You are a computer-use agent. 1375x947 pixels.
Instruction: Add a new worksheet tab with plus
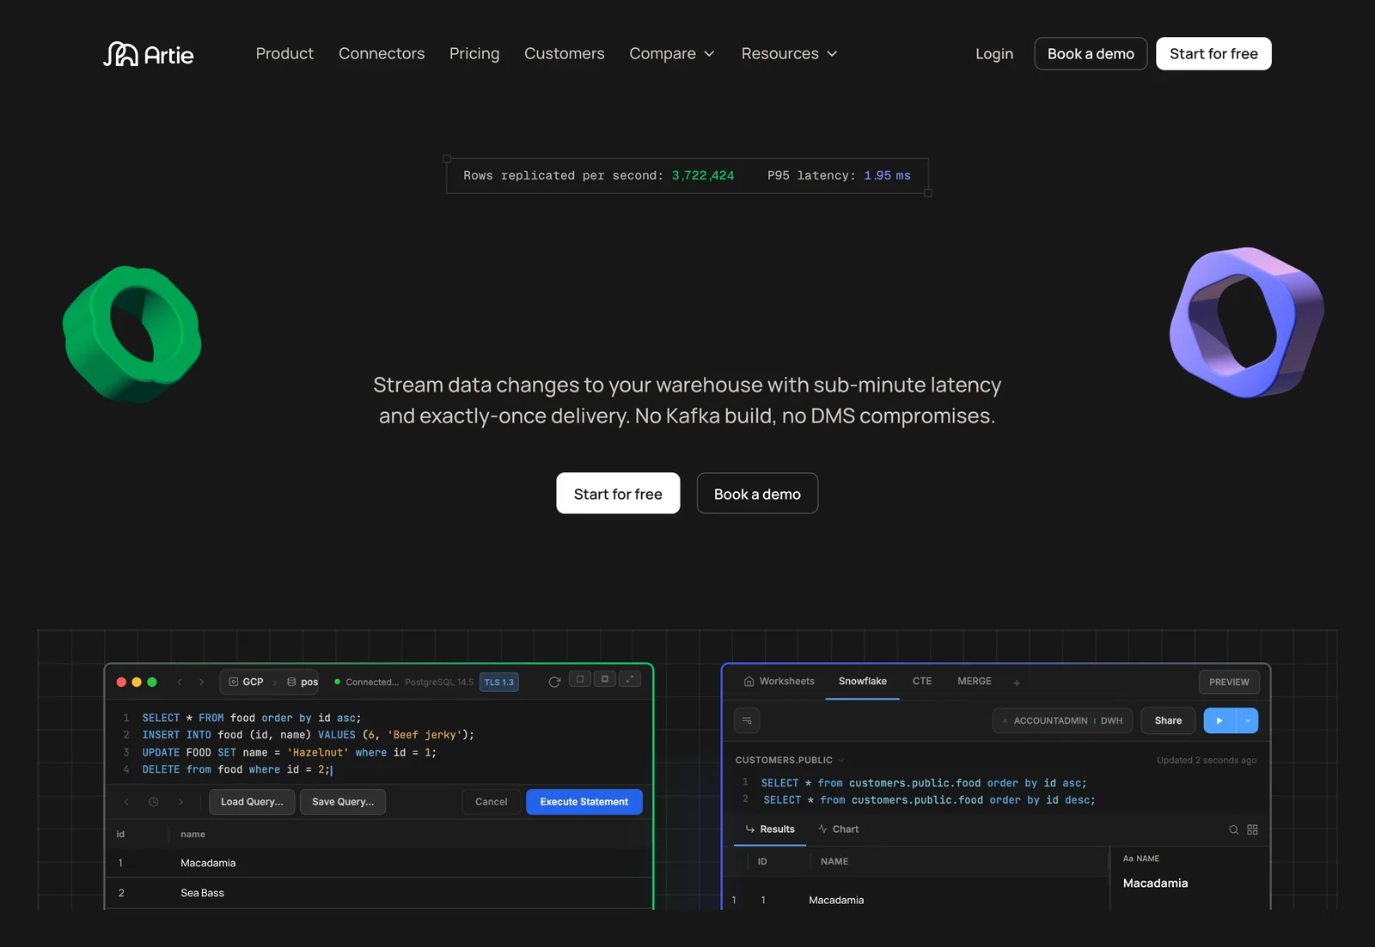[x=1017, y=683]
